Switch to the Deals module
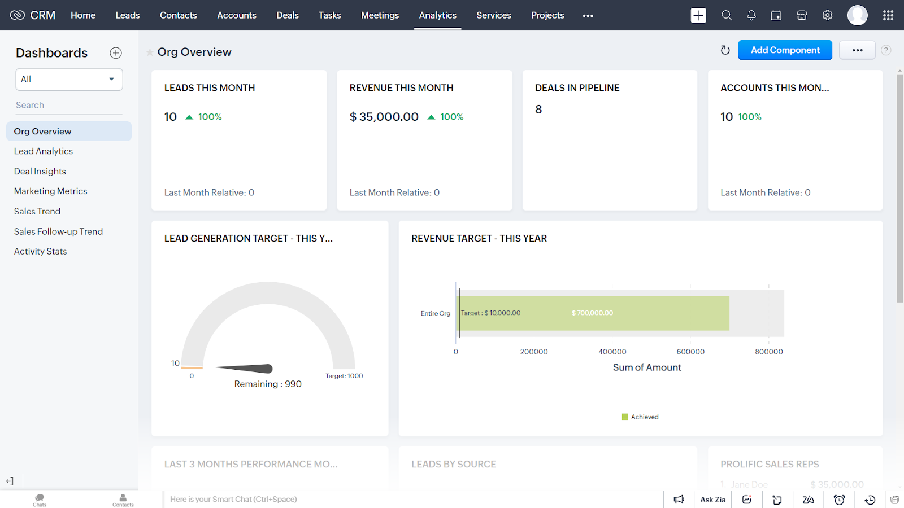904x508 pixels. pos(287,15)
